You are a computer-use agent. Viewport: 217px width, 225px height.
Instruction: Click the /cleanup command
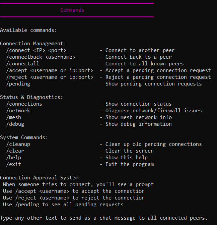[18, 144]
